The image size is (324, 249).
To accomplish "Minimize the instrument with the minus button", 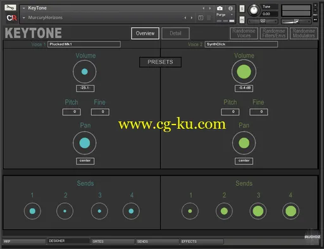I will (315, 9).
